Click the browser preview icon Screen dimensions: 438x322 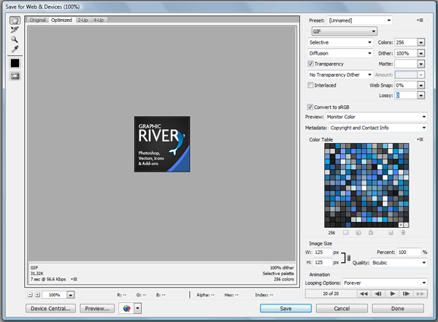(126, 308)
